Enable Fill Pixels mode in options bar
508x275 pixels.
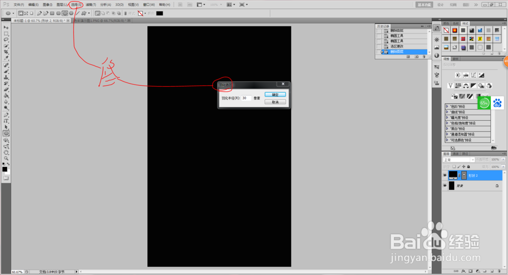pyautogui.click(x=31, y=13)
